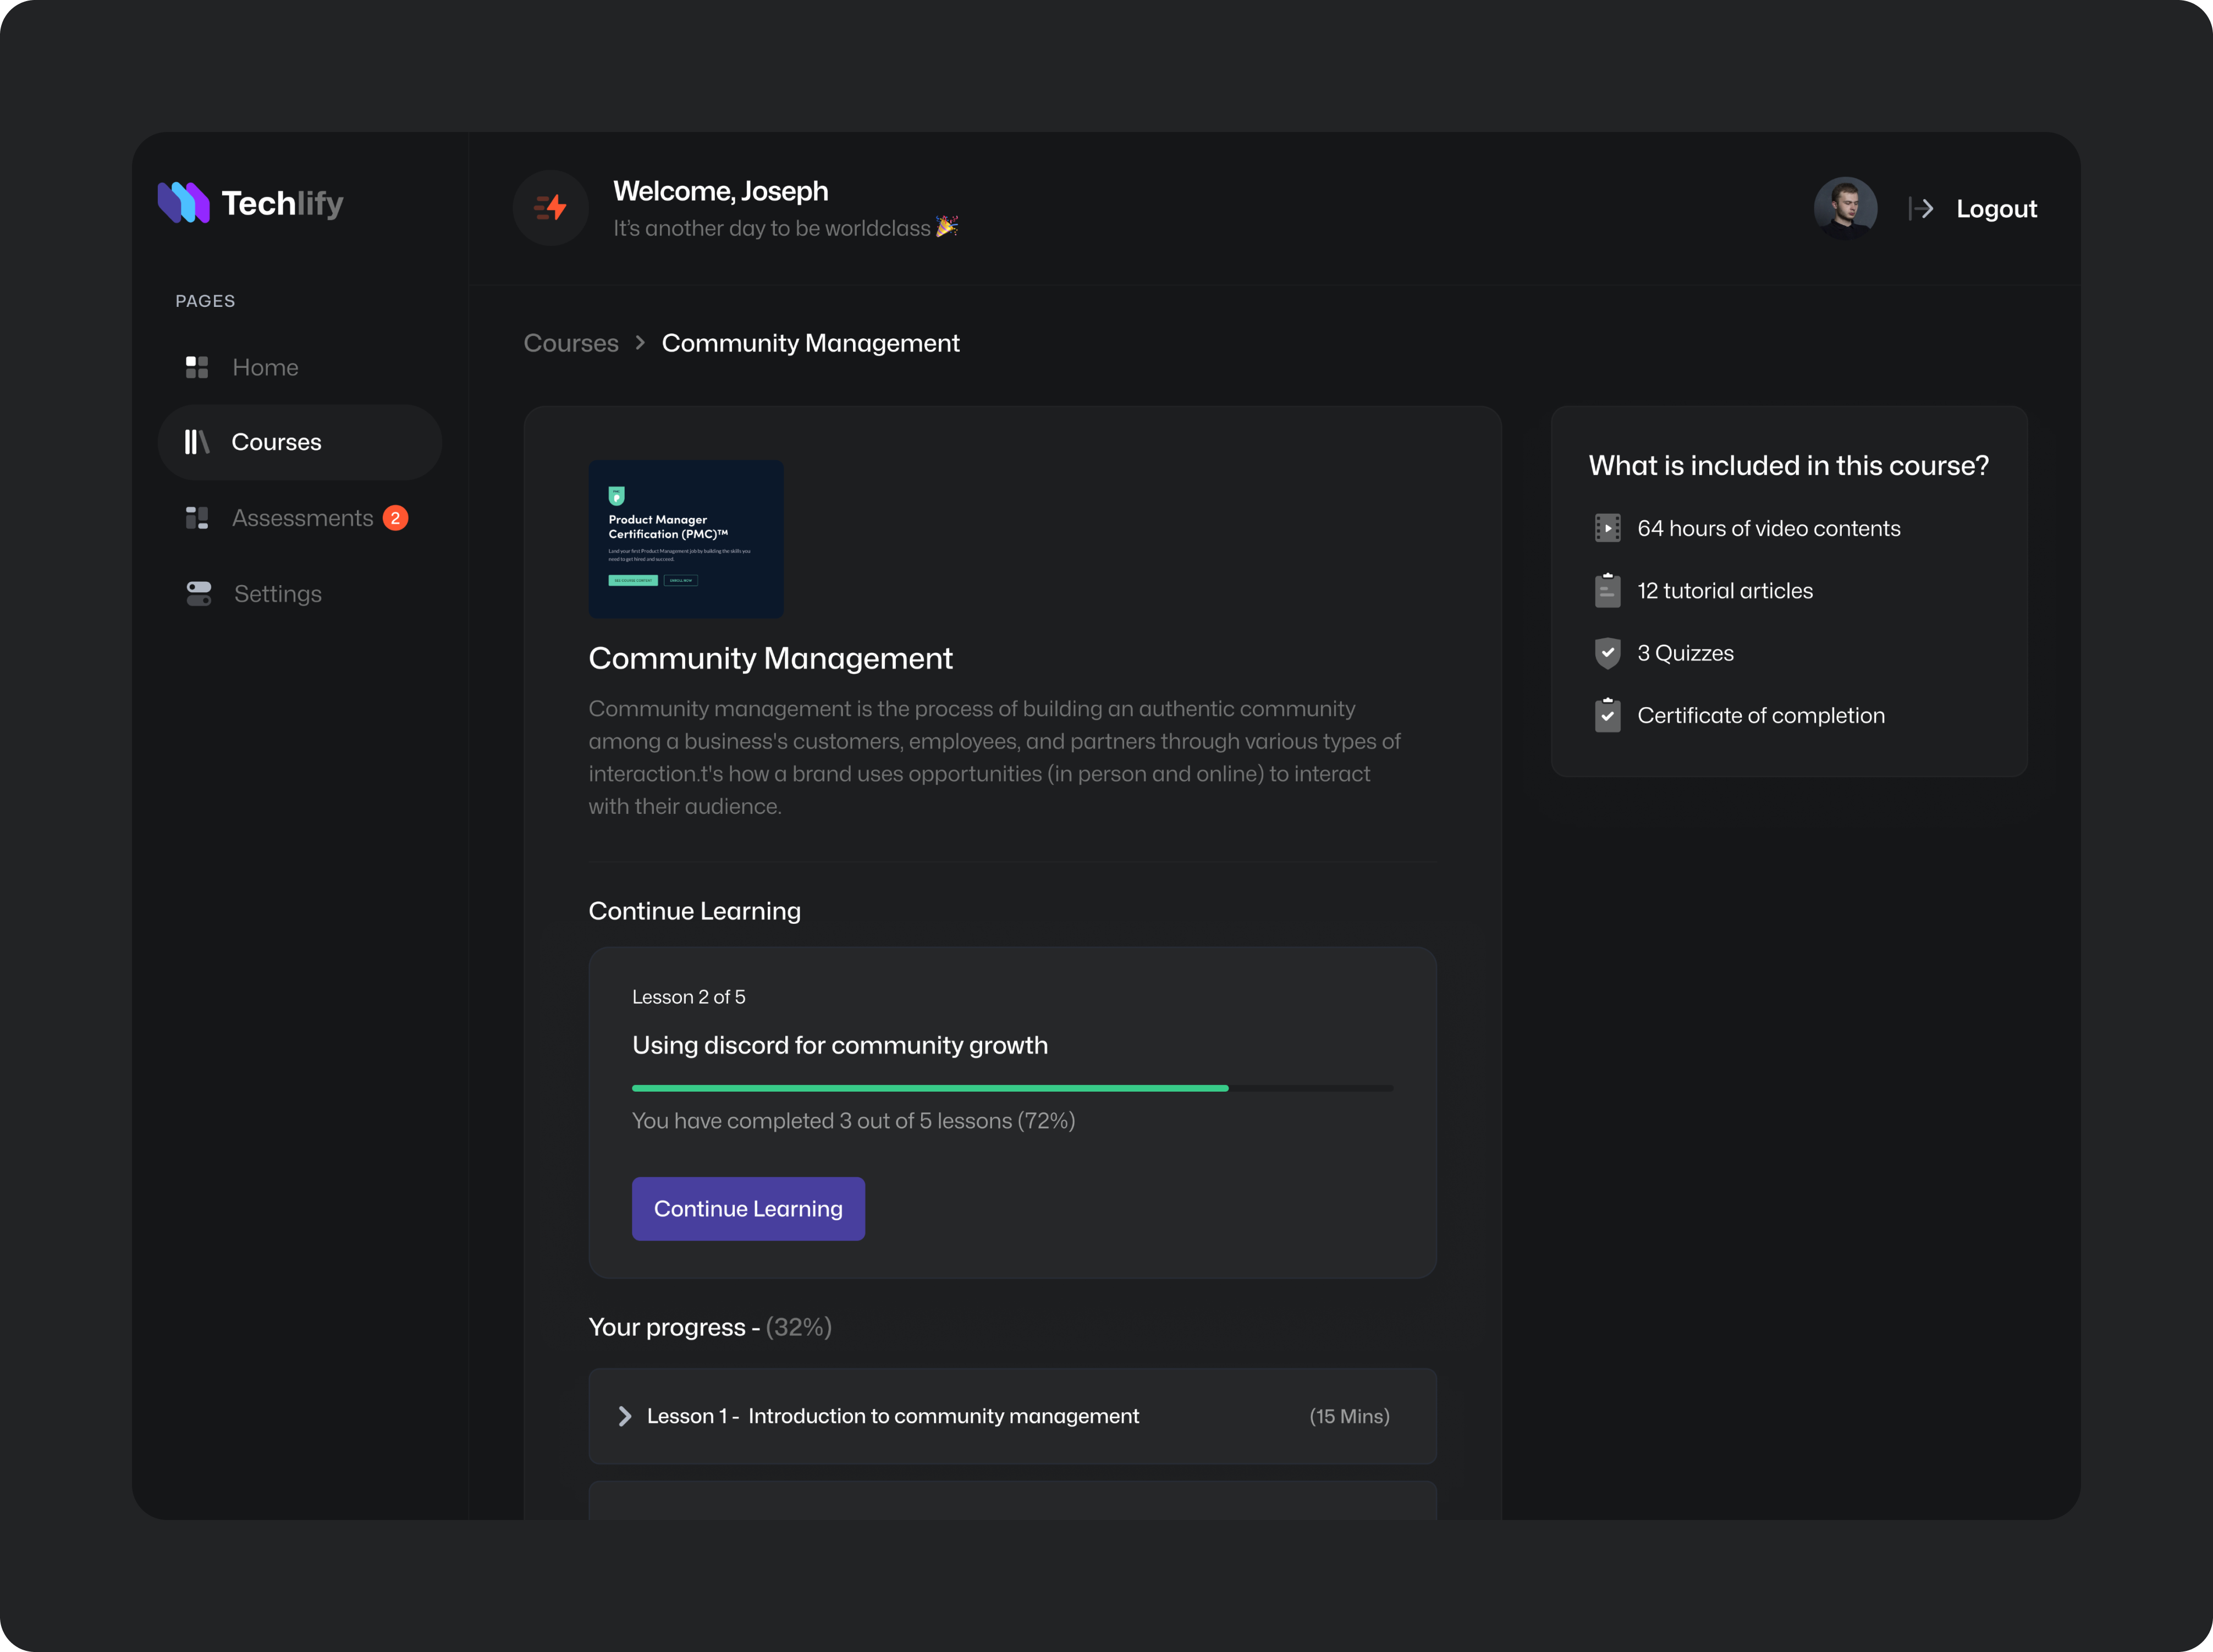Open the Product Manager Certification course thumbnail
2213x1652 pixels.
coord(685,539)
